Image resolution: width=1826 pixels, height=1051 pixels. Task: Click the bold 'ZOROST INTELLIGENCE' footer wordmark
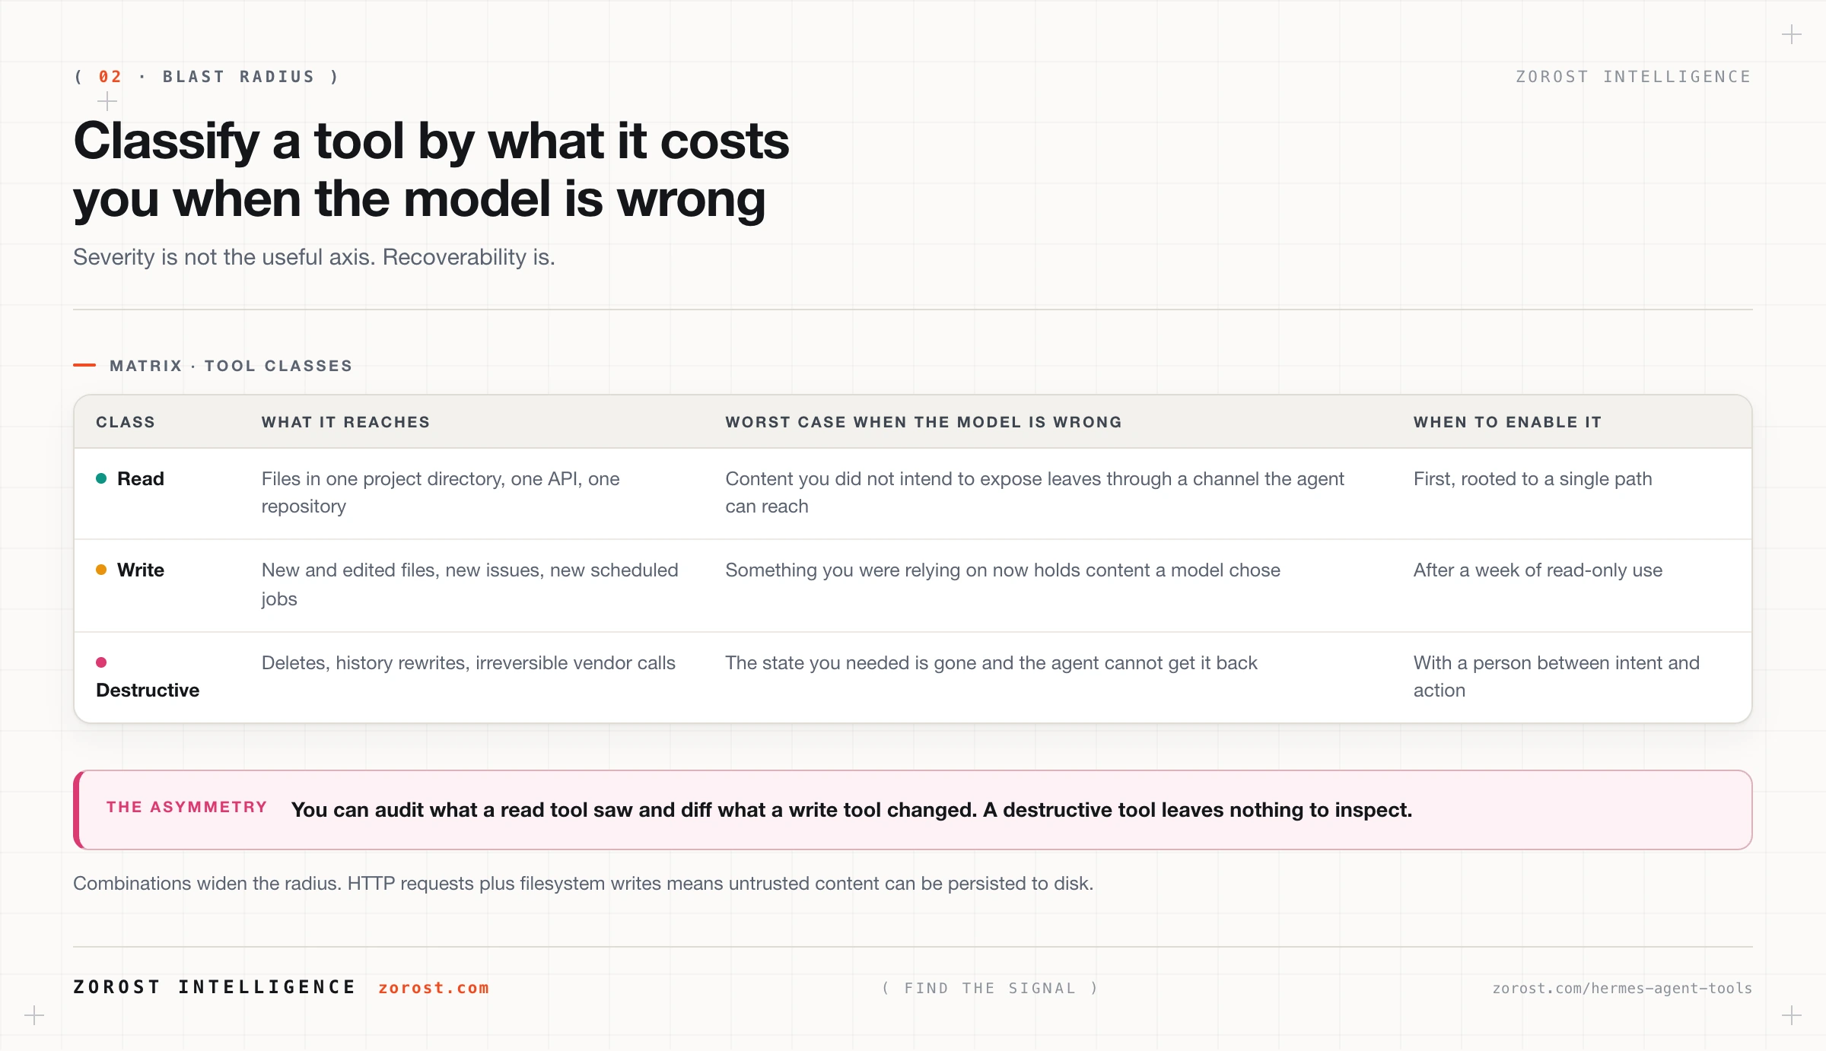coord(215,987)
